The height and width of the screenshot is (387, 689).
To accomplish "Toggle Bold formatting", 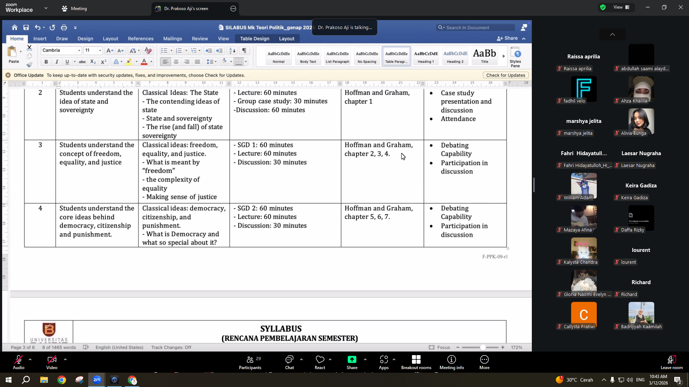I will (46, 62).
